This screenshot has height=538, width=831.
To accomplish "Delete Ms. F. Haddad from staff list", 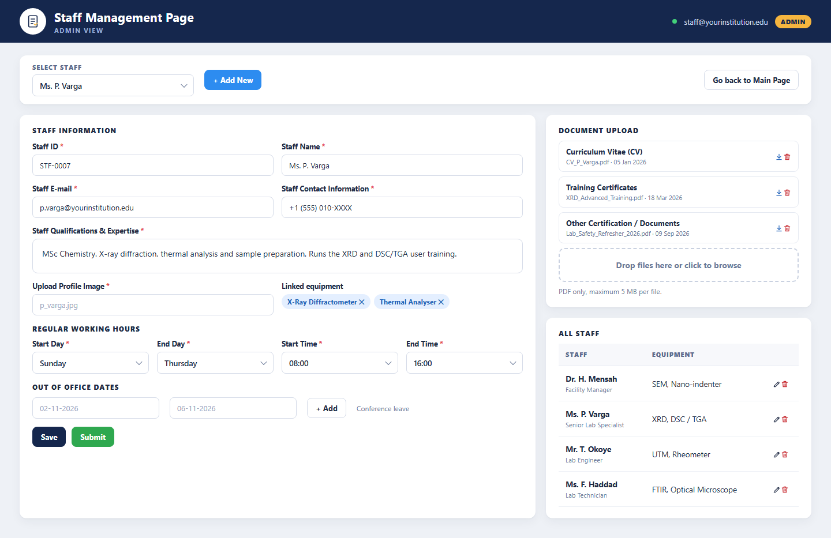I will pos(785,490).
